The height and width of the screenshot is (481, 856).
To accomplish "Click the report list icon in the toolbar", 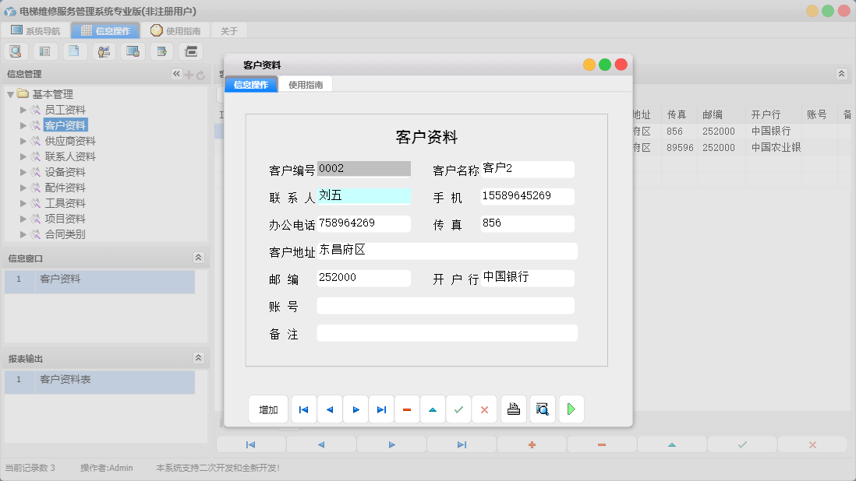I will (44, 51).
